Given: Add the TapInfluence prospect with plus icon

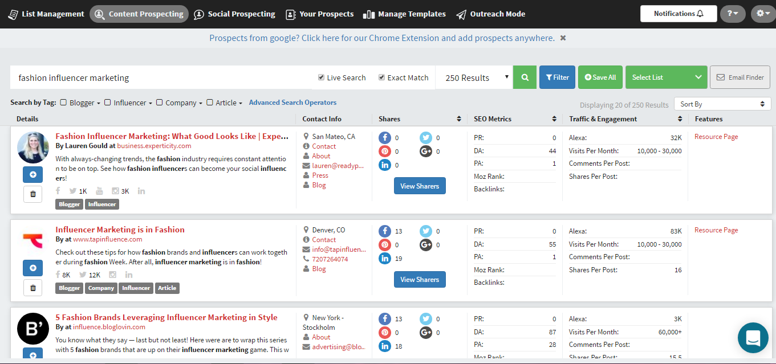Looking at the screenshot, I should pyautogui.click(x=32, y=268).
